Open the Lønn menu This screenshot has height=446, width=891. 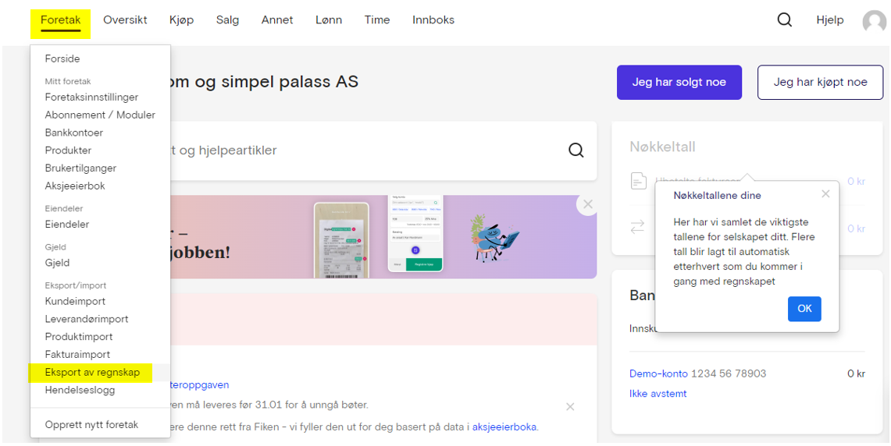pos(329,20)
